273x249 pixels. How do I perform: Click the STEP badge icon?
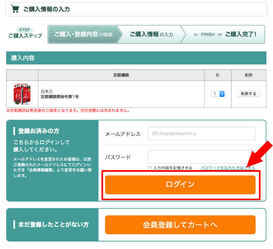(x=25, y=29)
